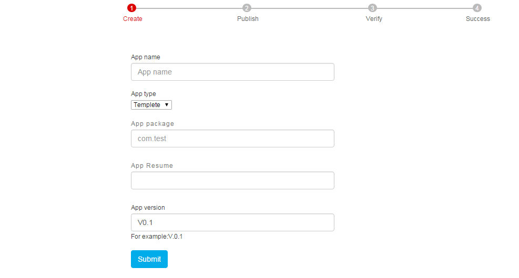Go to the Verify step label
Screen dimensions: 519x278
374,19
